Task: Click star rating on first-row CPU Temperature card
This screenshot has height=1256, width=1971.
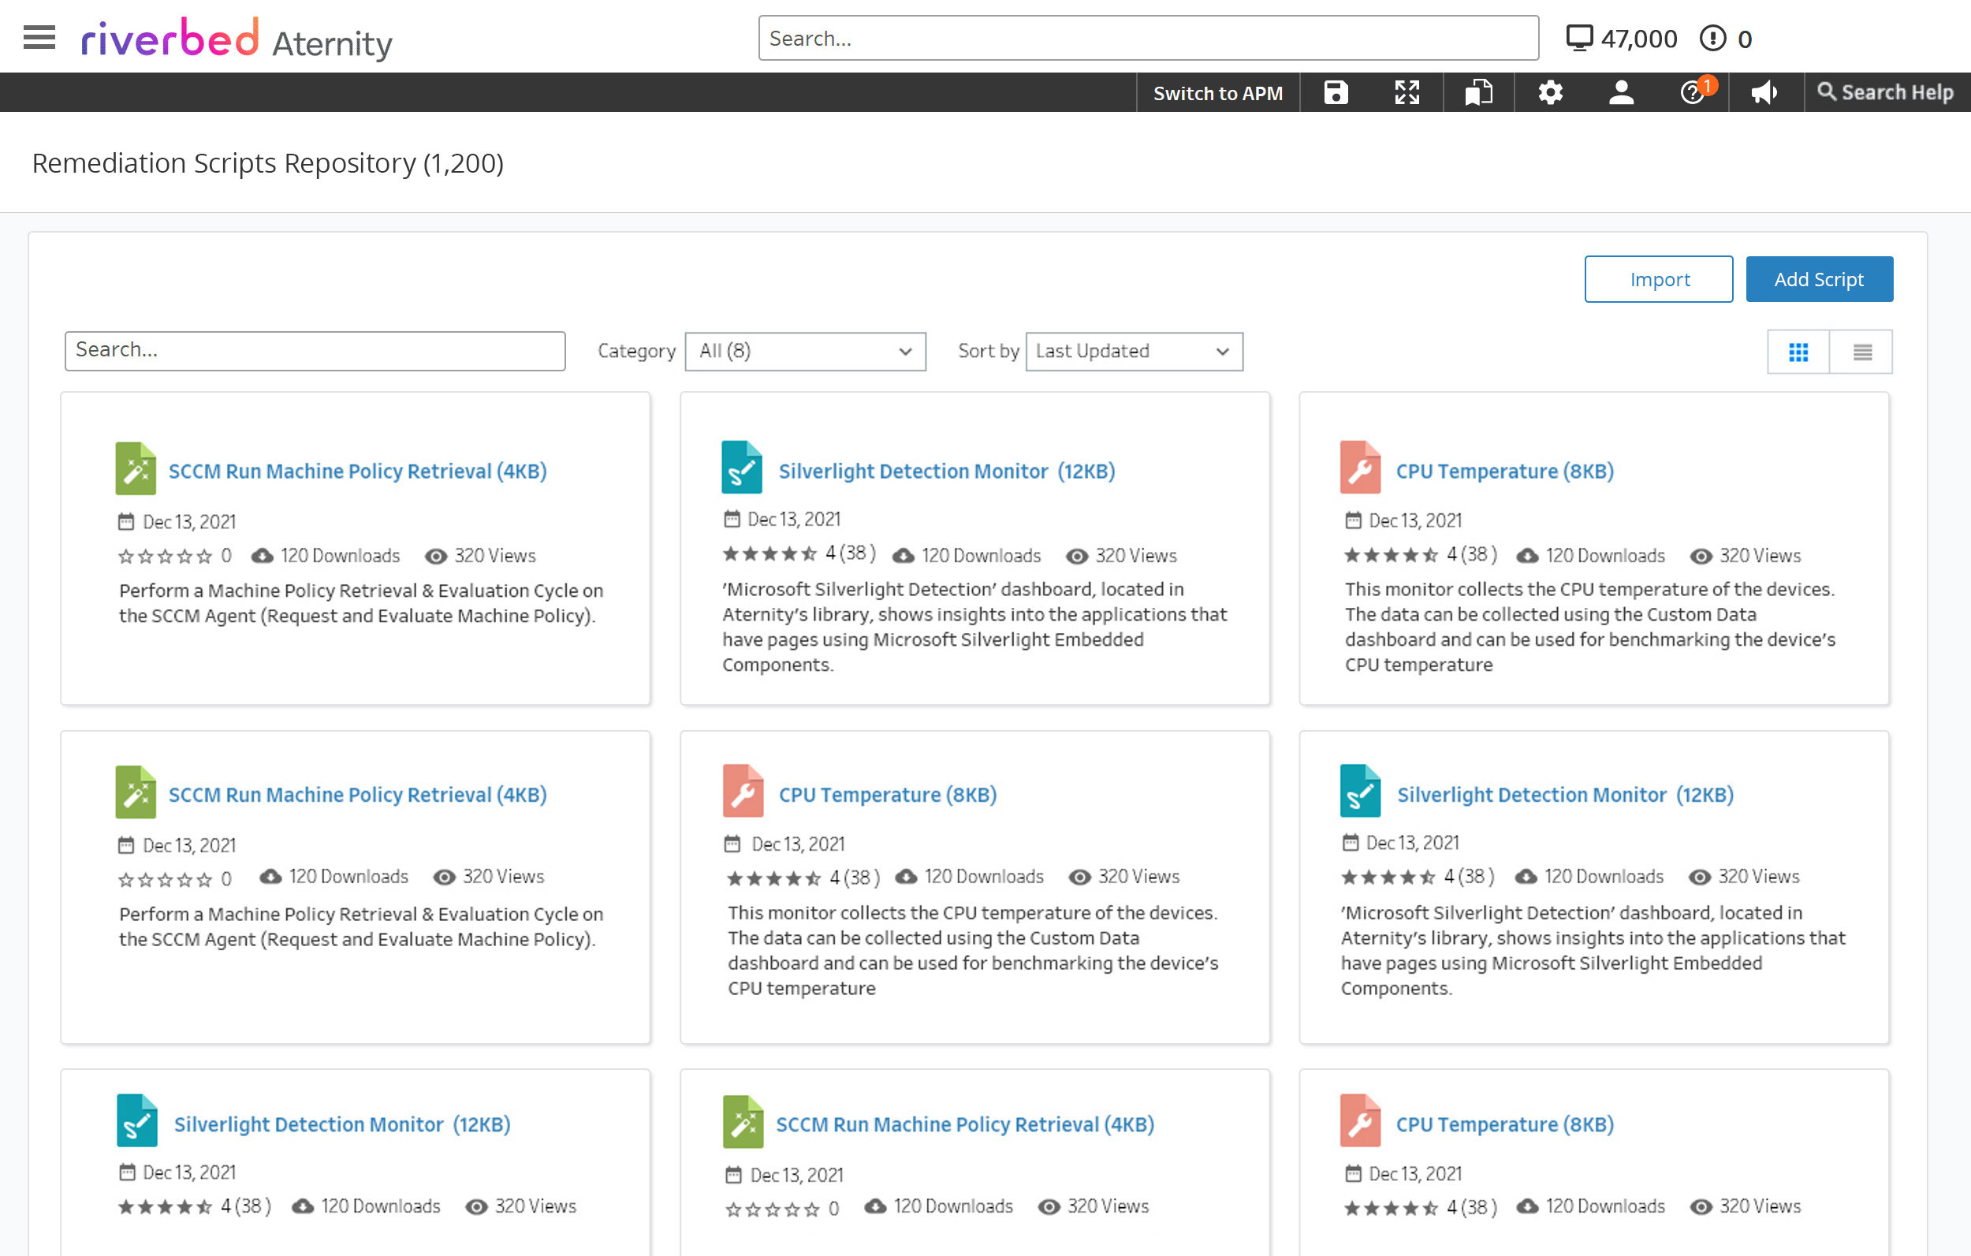Action: click(x=1391, y=556)
